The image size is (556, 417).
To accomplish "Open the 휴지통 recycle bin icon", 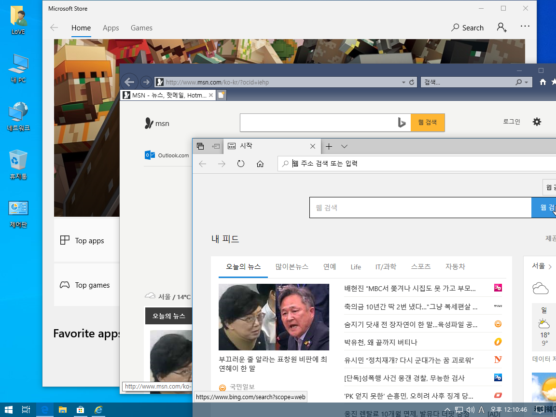I will [18, 165].
